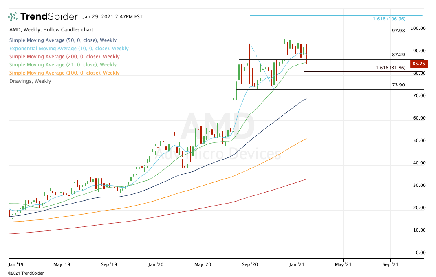Click the May '19 date axis label
The height and width of the screenshot is (277, 436).
click(x=62, y=264)
